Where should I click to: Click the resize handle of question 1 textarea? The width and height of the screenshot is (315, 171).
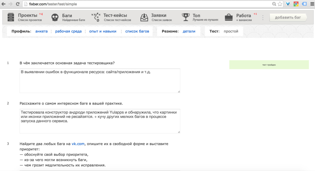coord(179,92)
